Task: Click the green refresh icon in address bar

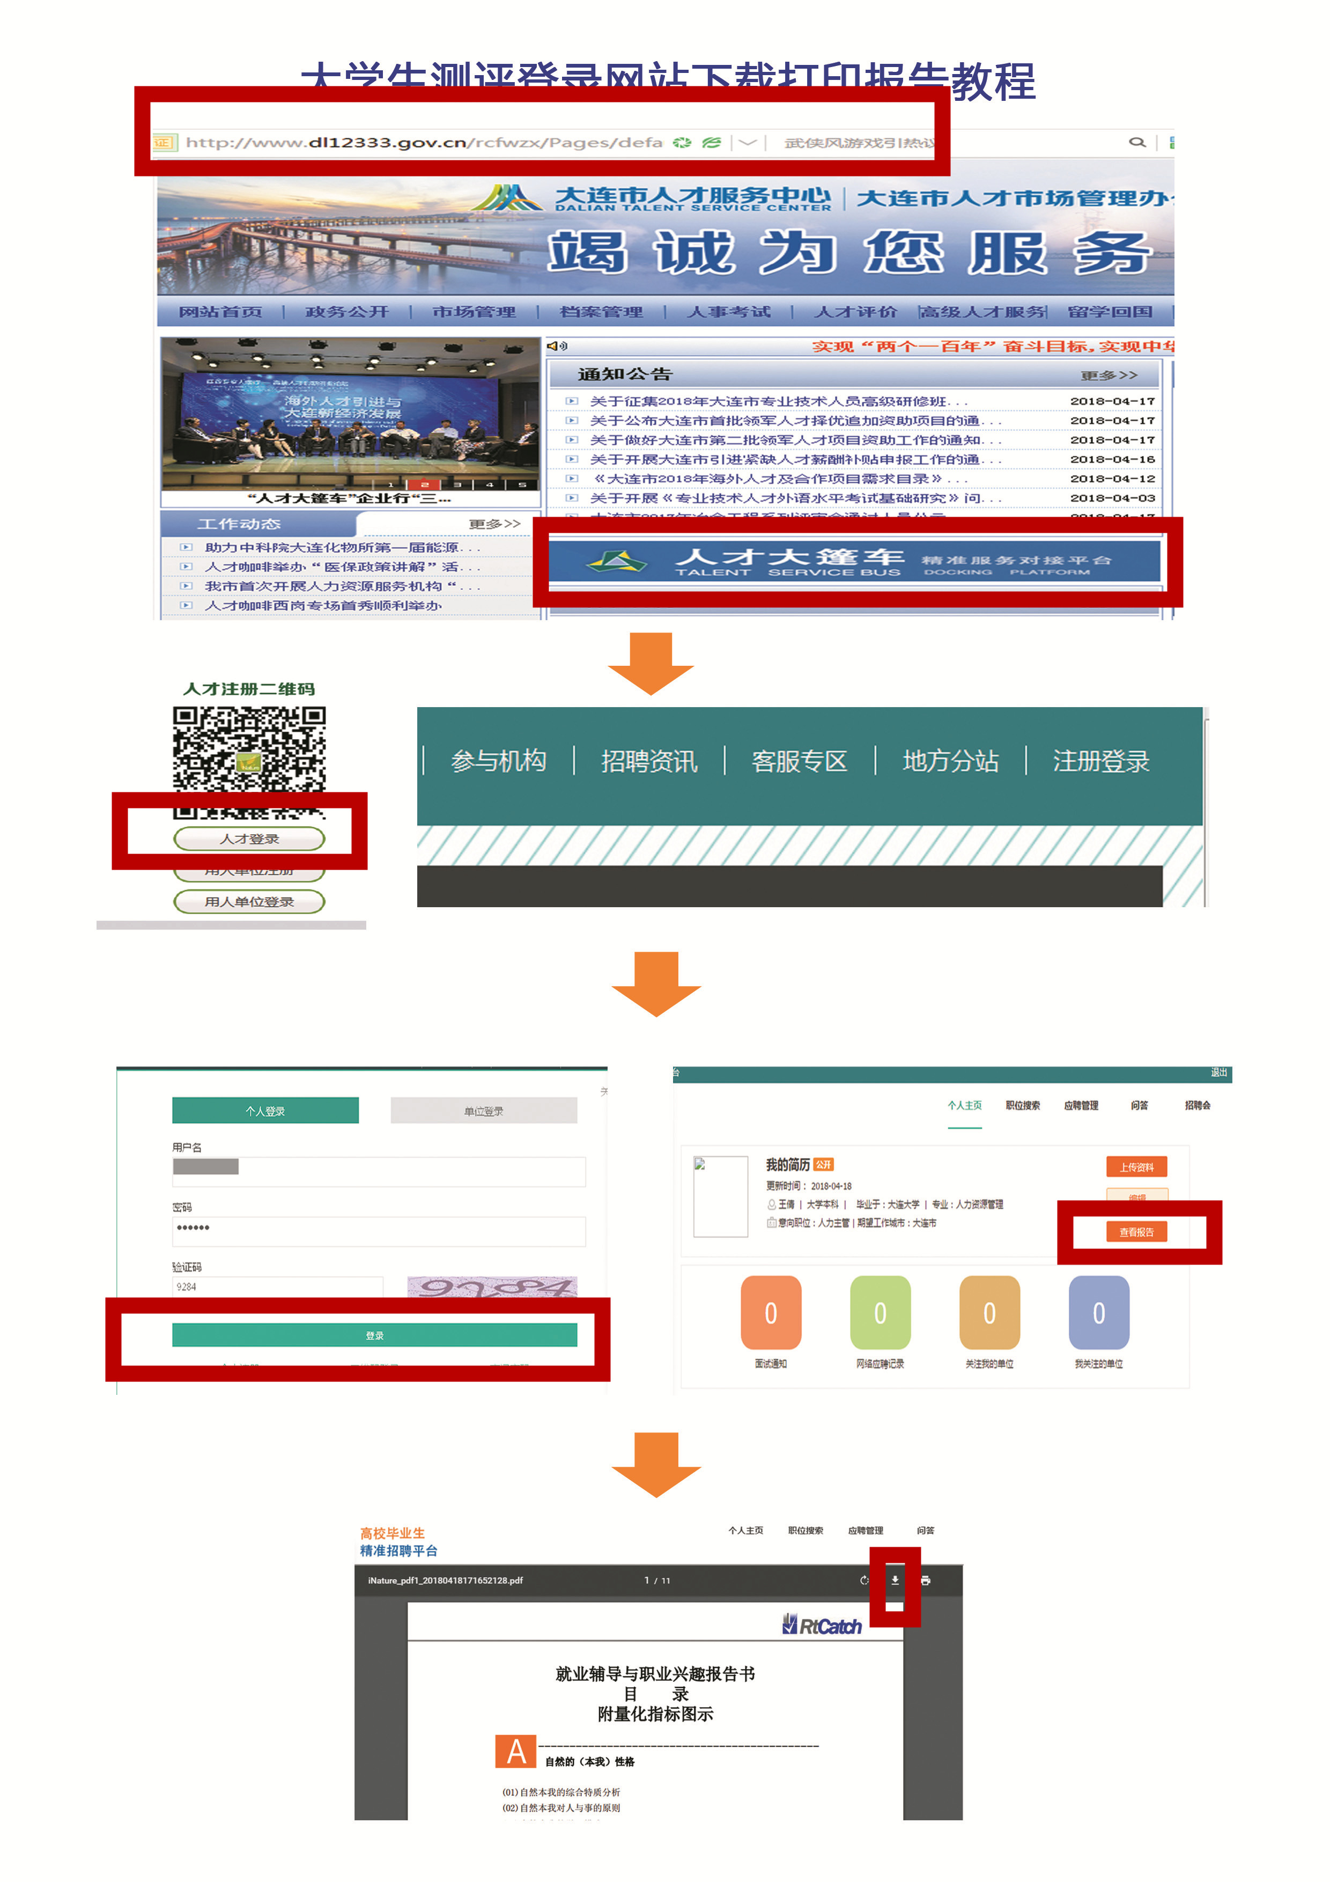Action: (x=682, y=142)
